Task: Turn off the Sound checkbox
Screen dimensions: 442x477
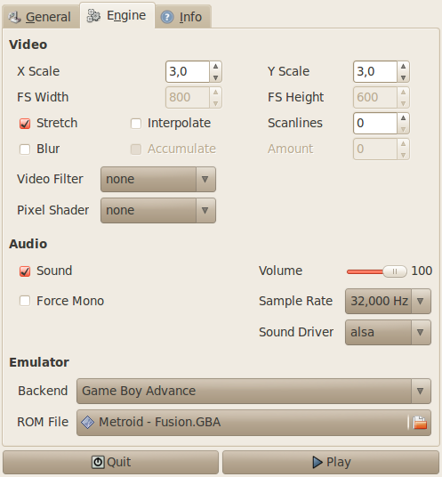Action: (25, 271)
